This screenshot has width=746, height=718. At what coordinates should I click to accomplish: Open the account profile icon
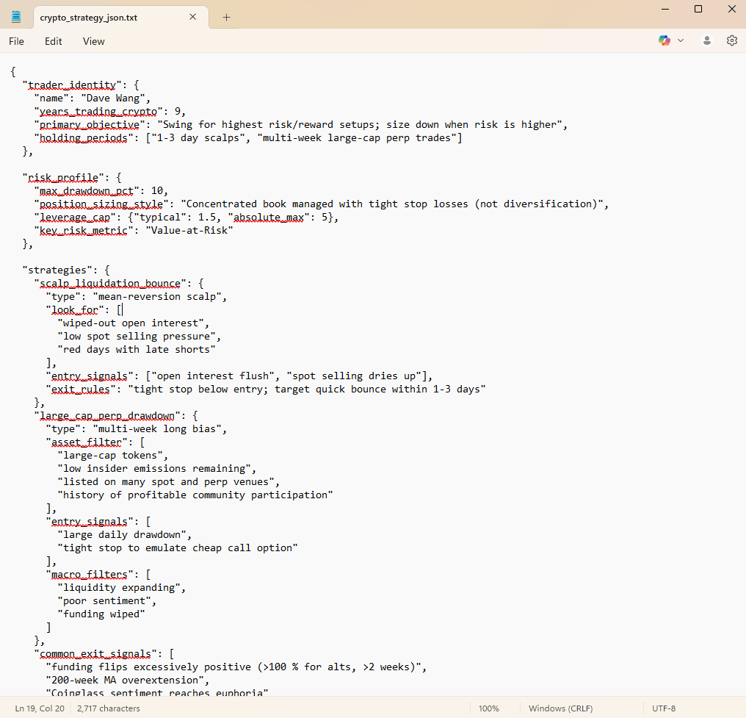tap(707, 41)
